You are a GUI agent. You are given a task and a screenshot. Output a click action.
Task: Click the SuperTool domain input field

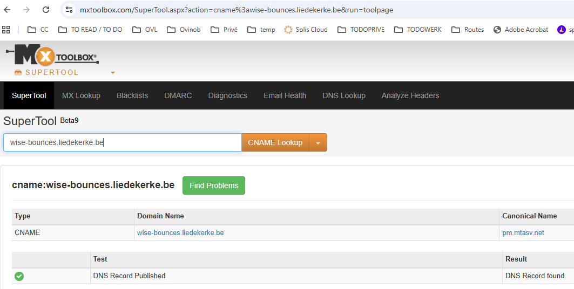click(x=123, y=143)
